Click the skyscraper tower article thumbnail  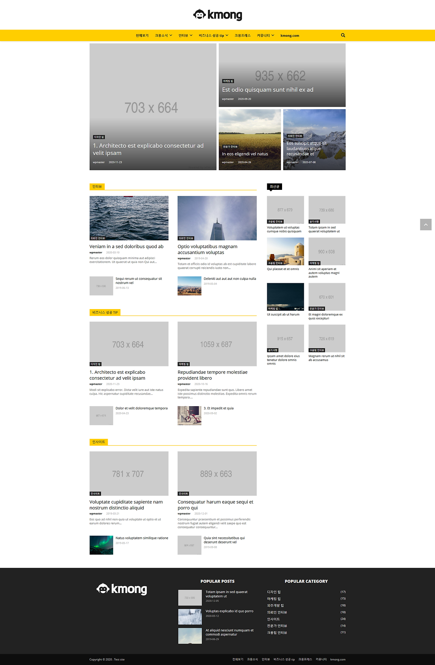(x=217, y=218)
